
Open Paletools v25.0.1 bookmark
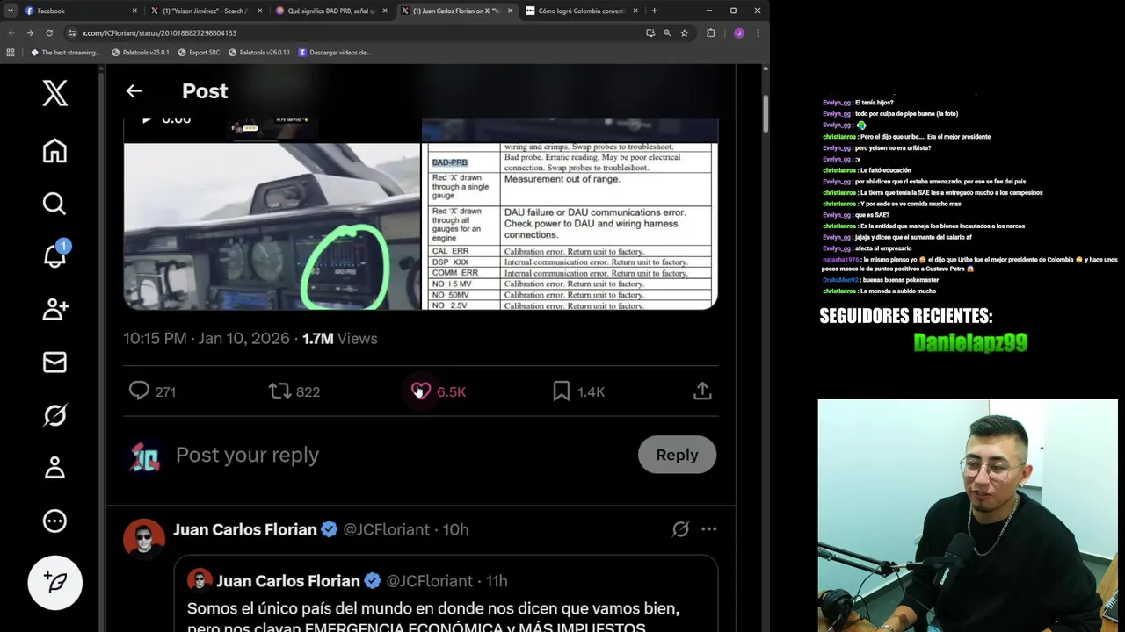[x=140, y=52]
